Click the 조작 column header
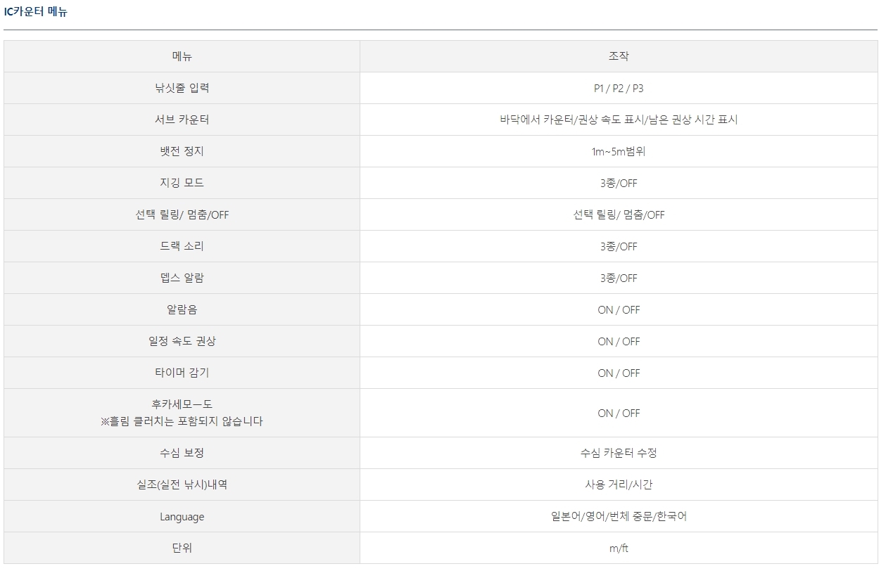Viewport: 886px width, 571px height. (618, 56)
